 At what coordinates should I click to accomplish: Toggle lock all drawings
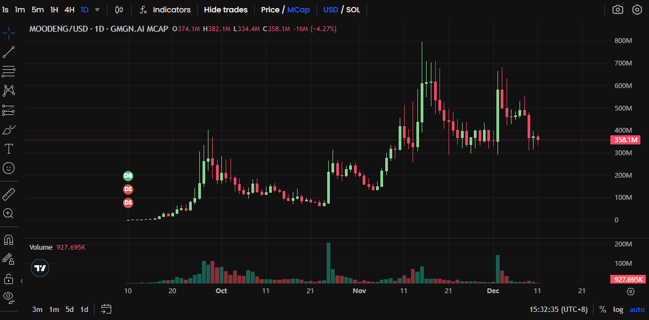[9, 279]
